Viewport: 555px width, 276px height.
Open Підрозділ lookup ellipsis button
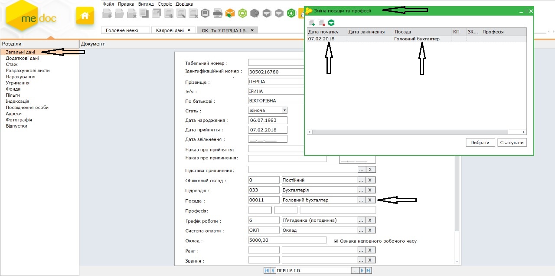pos(361,190)
